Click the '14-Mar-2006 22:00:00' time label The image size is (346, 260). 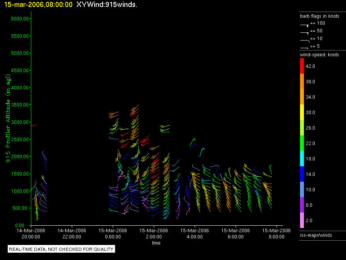tap(72, 233)
